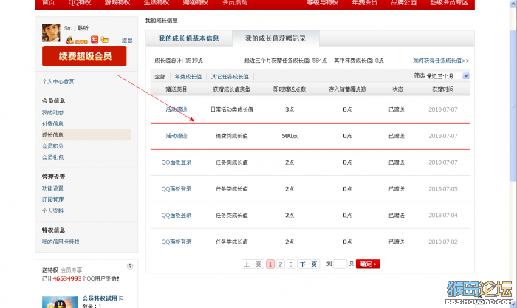Open 游戏特权 in top navigation

pyautogui.click(x=117, y=3)
